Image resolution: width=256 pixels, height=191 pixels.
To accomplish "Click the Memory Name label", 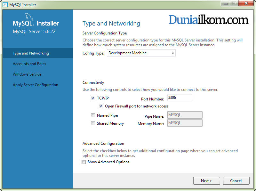I will pyautogui.click(x=151, y=124).
